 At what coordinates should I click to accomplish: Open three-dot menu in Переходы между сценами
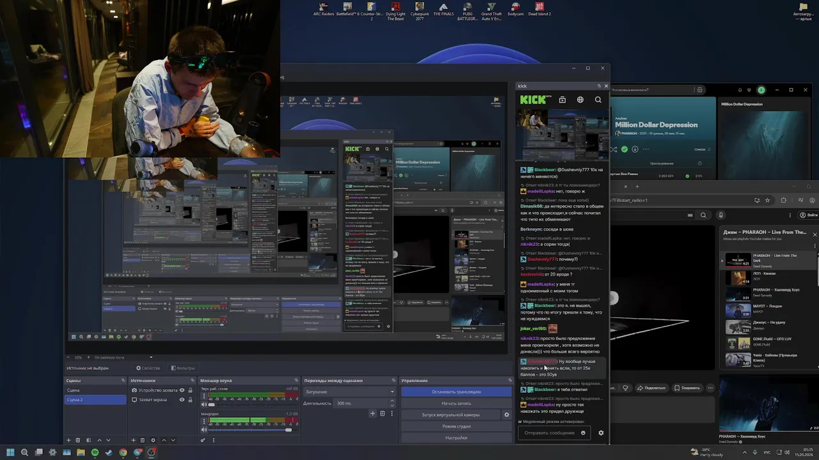point(392,413)
